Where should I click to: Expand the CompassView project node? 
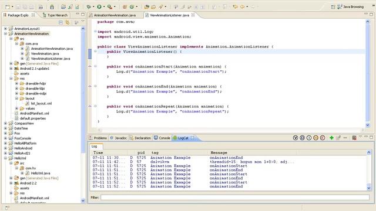[x=5, y=124]
